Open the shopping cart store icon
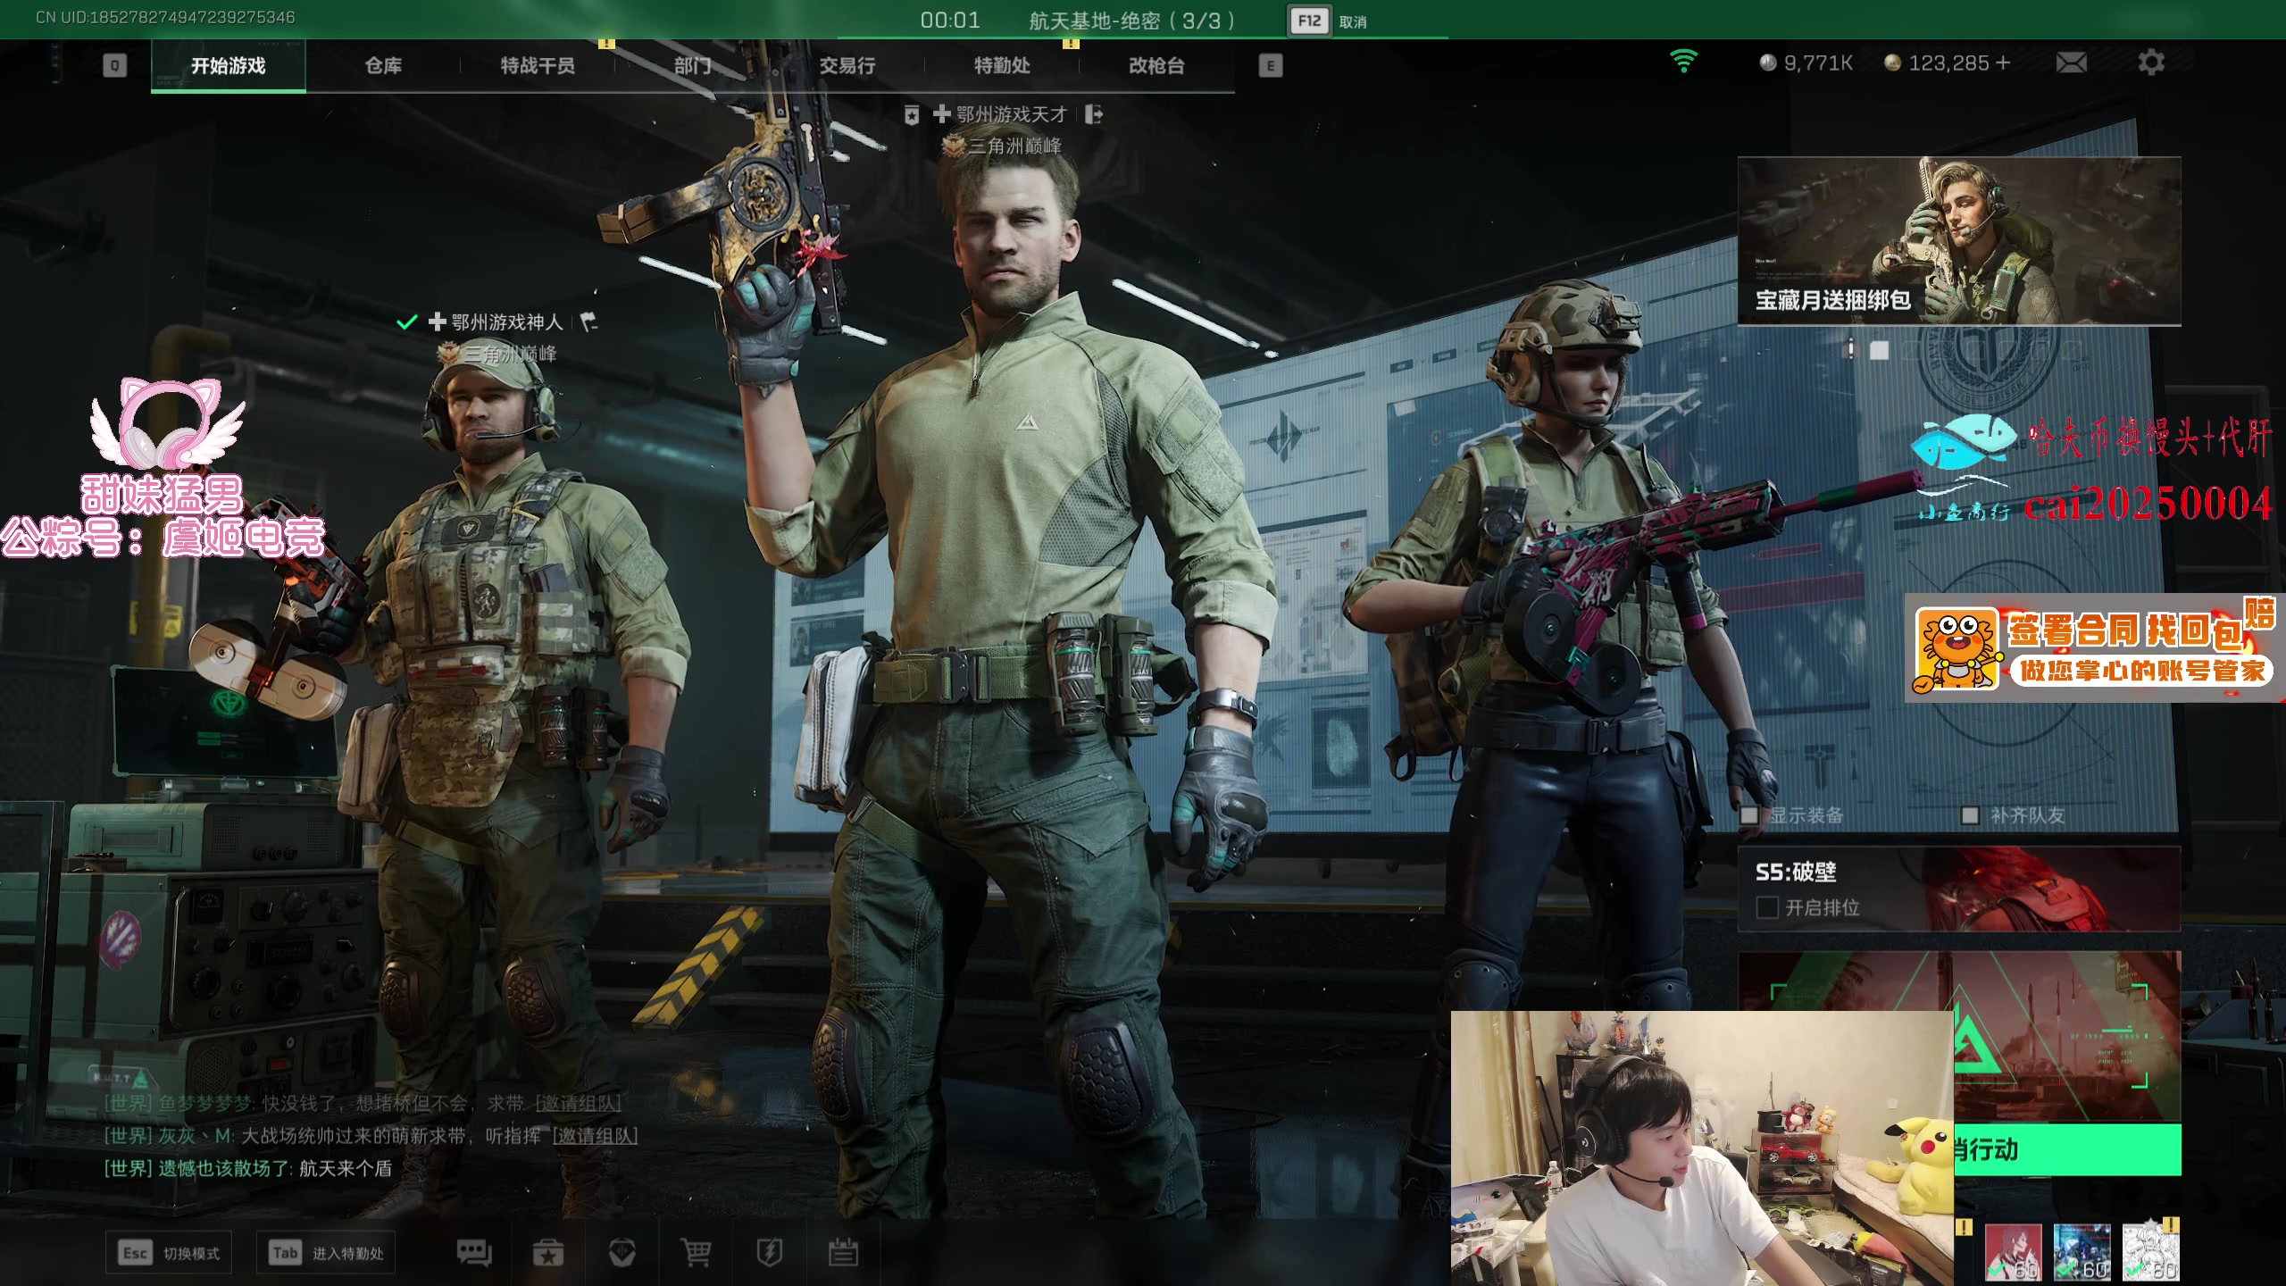This screenshot has height=1286, width=2286. (696, 1253)
